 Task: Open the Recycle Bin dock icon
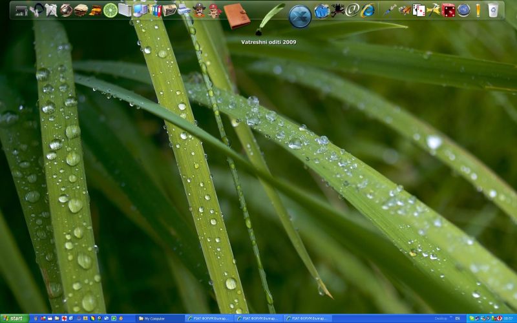[x=493, y=10]
